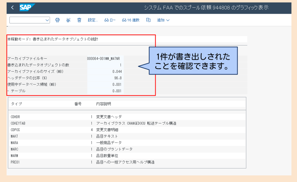
Task: Click アーカイブファイルのサイズ (MB) label
Action: point(35,71)
